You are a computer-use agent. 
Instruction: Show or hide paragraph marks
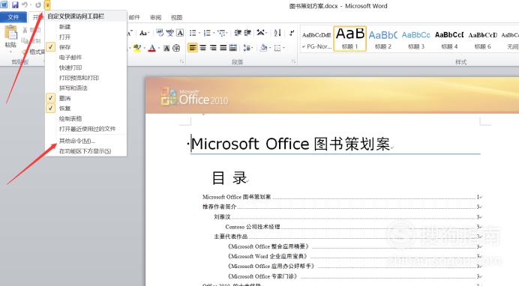pos(291,33)
